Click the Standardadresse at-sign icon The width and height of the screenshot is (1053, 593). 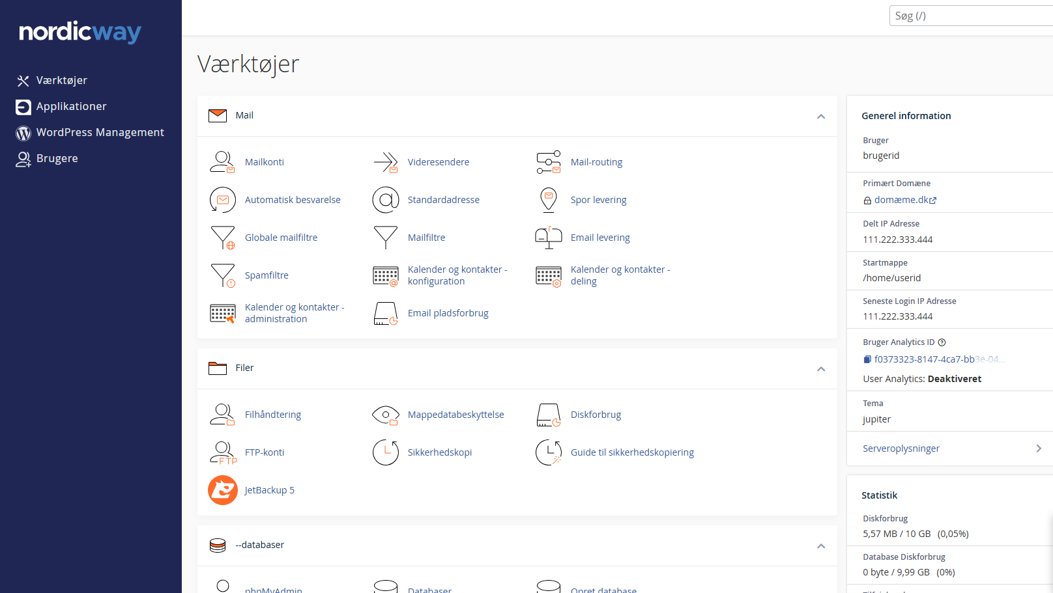tap(385, 200)
